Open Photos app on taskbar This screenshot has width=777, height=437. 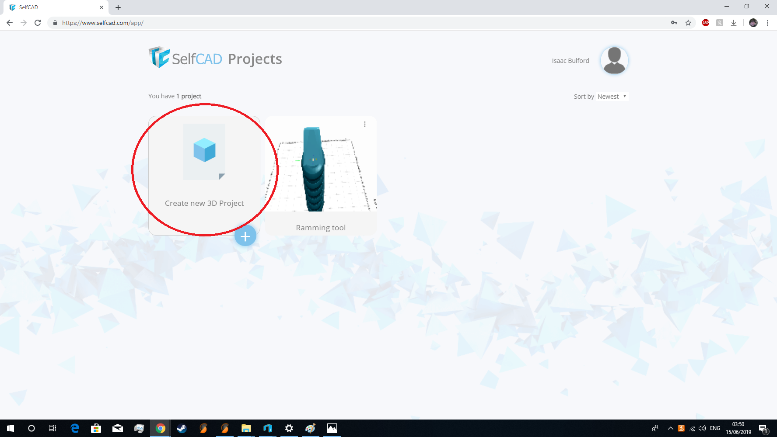point(332,428)
